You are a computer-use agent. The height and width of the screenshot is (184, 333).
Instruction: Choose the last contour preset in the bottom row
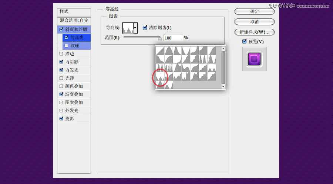click(x=169, y=85)
